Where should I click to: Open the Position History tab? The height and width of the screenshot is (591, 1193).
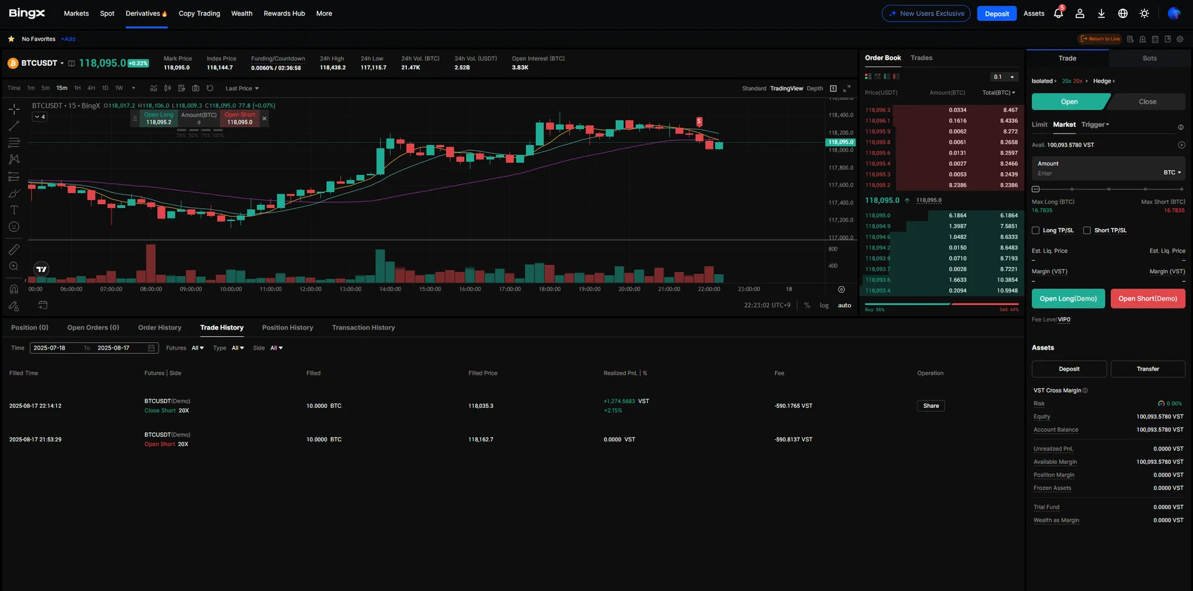pos(288,328)
